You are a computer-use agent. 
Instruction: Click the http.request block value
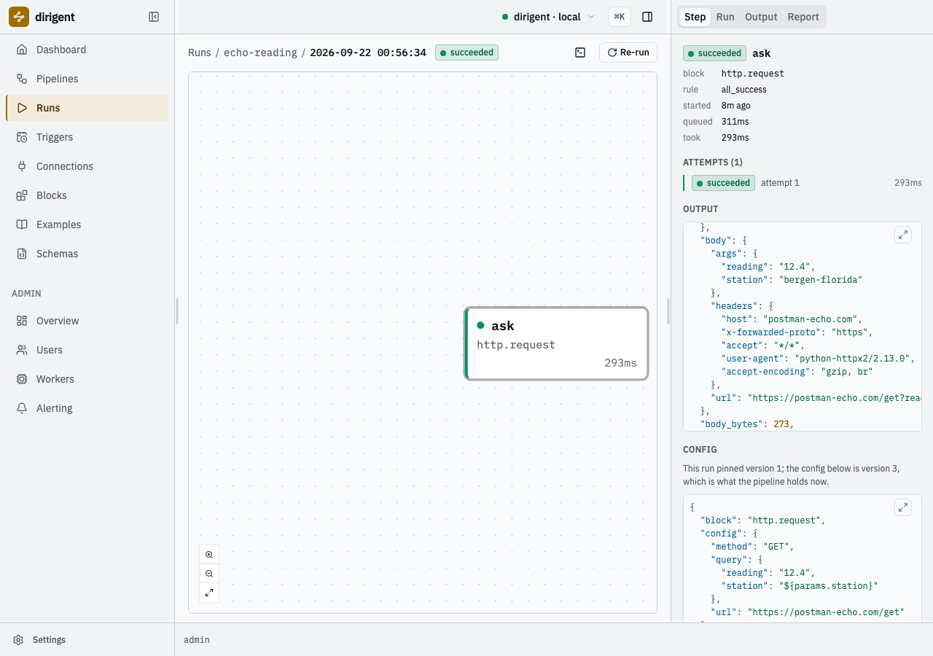[753, 74]
